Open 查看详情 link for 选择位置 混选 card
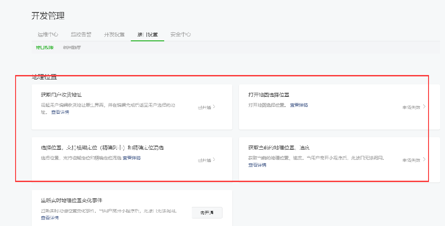This screenshot has width=445, height=226. point(132,158)
